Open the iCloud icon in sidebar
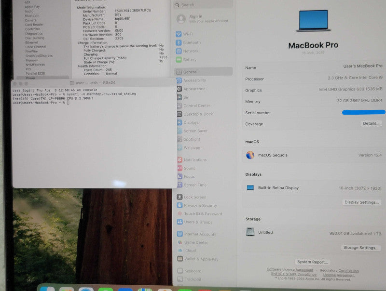This screenshot has width=386, height=291. pyautogui.click(x=180, y=251)
